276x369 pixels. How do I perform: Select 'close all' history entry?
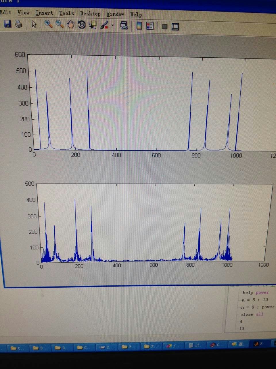click(252, 315)
